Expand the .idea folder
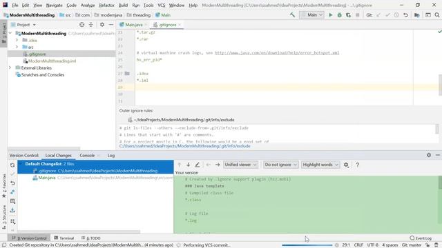The image size is (442, 248). pyautogui.click(x=17, y=40)
